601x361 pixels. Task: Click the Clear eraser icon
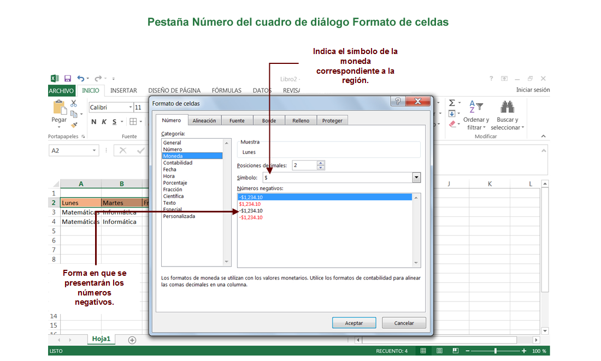pyautogui.click(x=452, y=124)
